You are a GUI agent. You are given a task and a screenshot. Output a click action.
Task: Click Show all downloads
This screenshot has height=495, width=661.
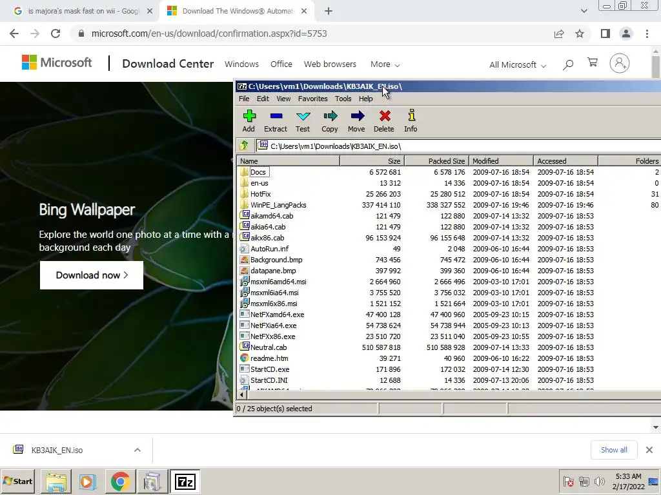[x=614, y=450]
